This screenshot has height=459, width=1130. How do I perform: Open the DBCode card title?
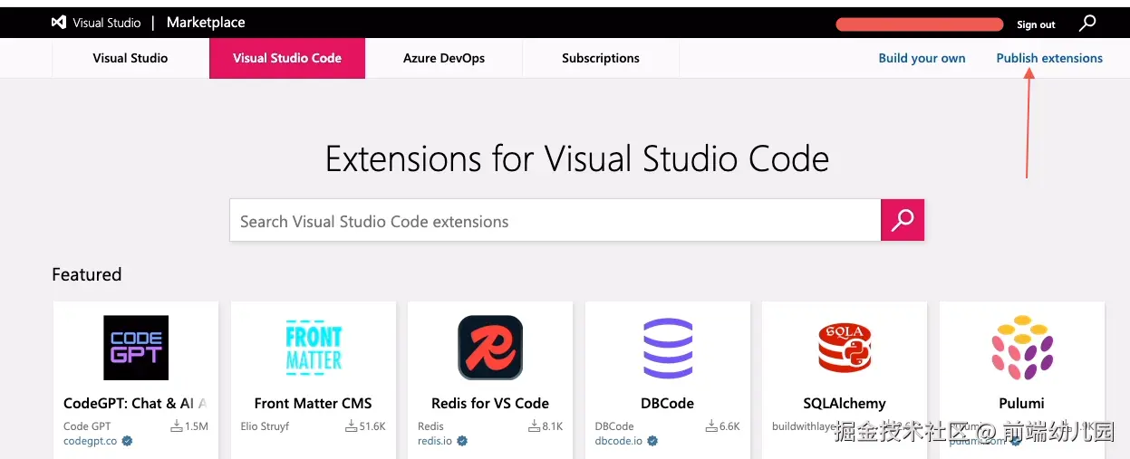[x=668, y=403]
